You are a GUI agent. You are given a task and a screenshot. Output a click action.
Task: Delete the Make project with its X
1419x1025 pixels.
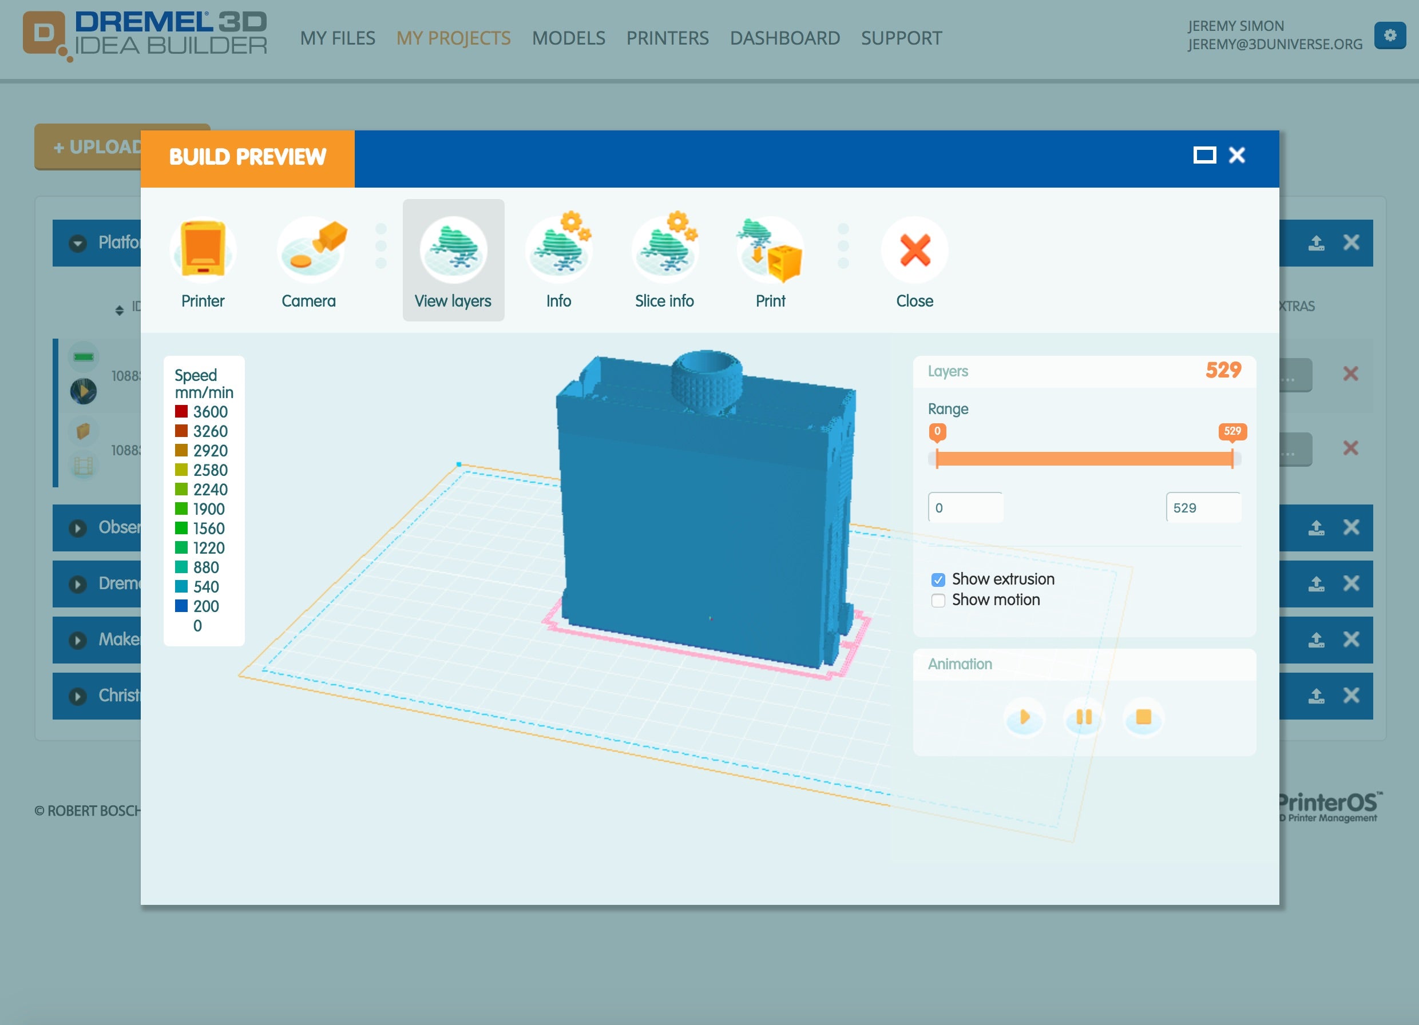pos(1351,639)
